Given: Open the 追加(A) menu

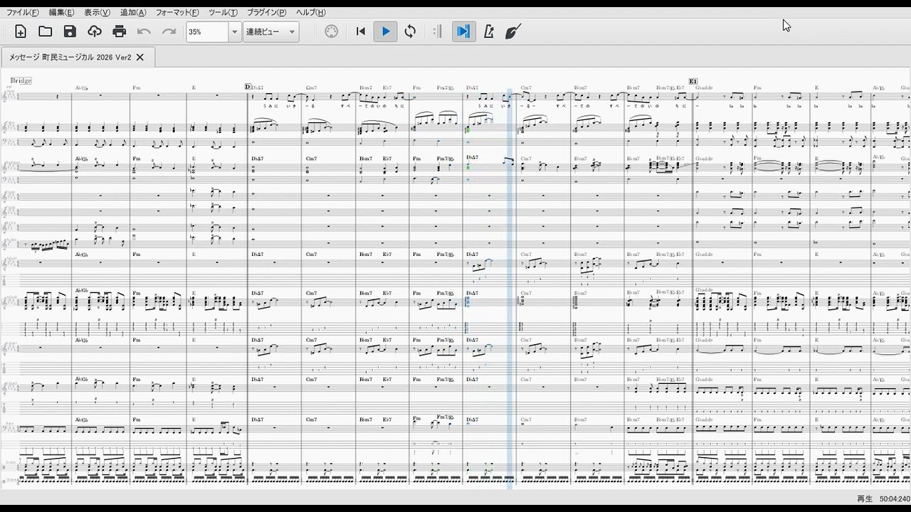Looking at the screenshot, I should tap(133, 13).
